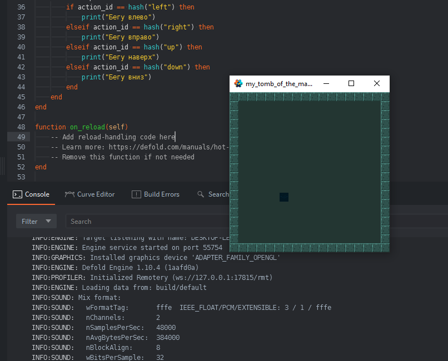Click the game window title bar text

[x=279, y=83]
